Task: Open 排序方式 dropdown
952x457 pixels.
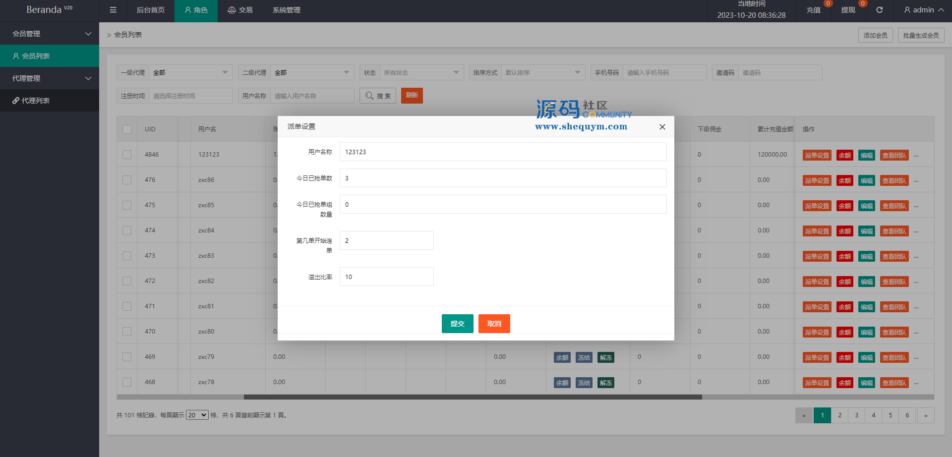Action: coord(543,72)
